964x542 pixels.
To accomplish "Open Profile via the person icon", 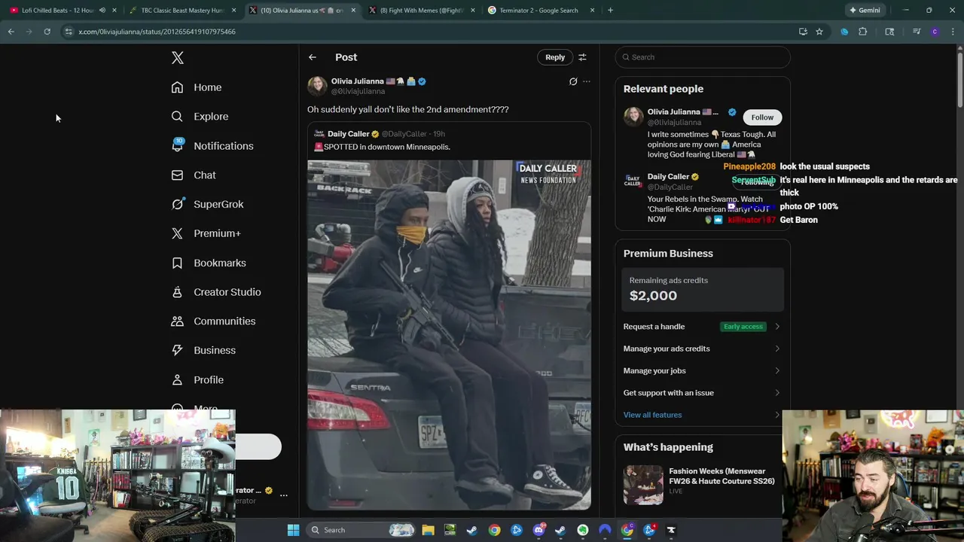I will tap(177, 380).
